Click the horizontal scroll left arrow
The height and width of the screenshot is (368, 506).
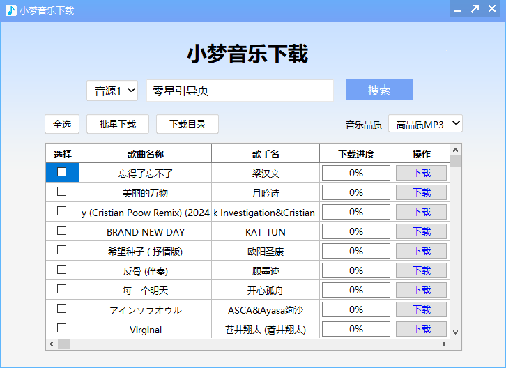[x=52, y=344]
